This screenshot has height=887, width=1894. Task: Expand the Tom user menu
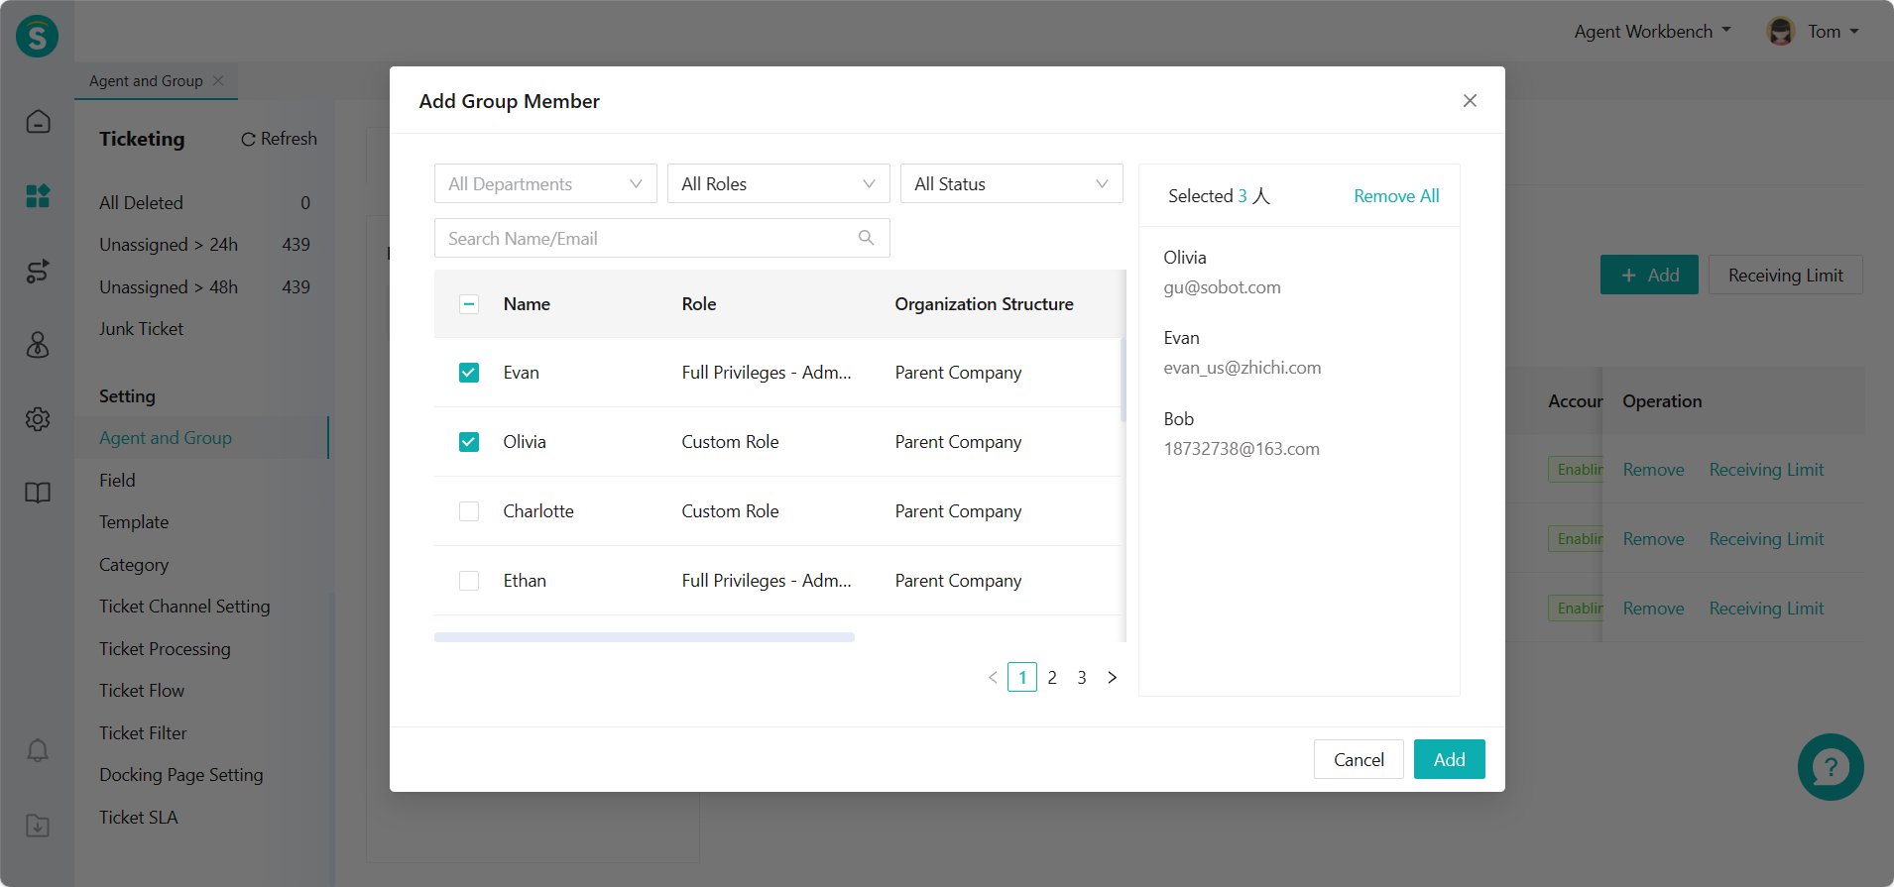point(1833,31)
